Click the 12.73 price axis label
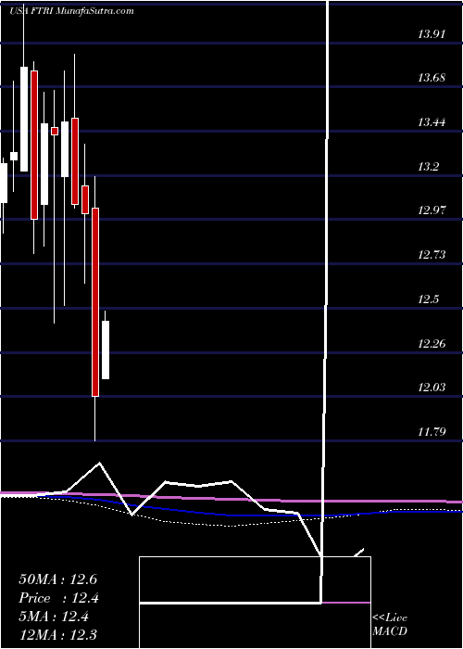Screen dimensions: 463x649 (x=432, y=255)
